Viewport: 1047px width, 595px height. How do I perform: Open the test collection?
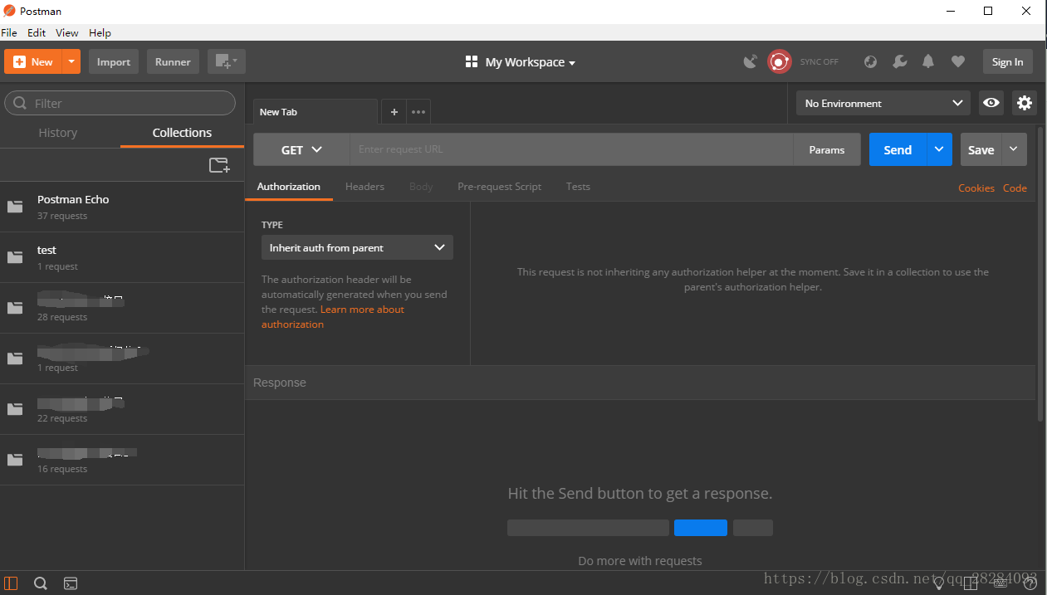point(122,257)
